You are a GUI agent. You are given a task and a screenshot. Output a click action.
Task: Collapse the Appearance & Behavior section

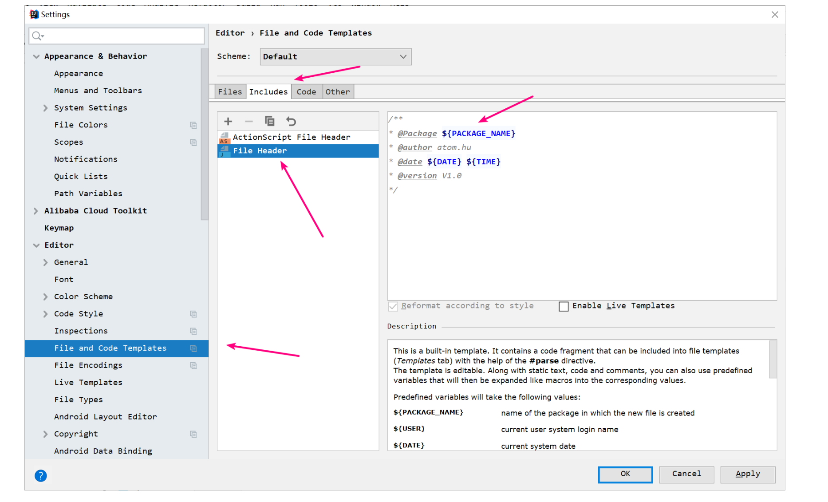pos(36,56)
